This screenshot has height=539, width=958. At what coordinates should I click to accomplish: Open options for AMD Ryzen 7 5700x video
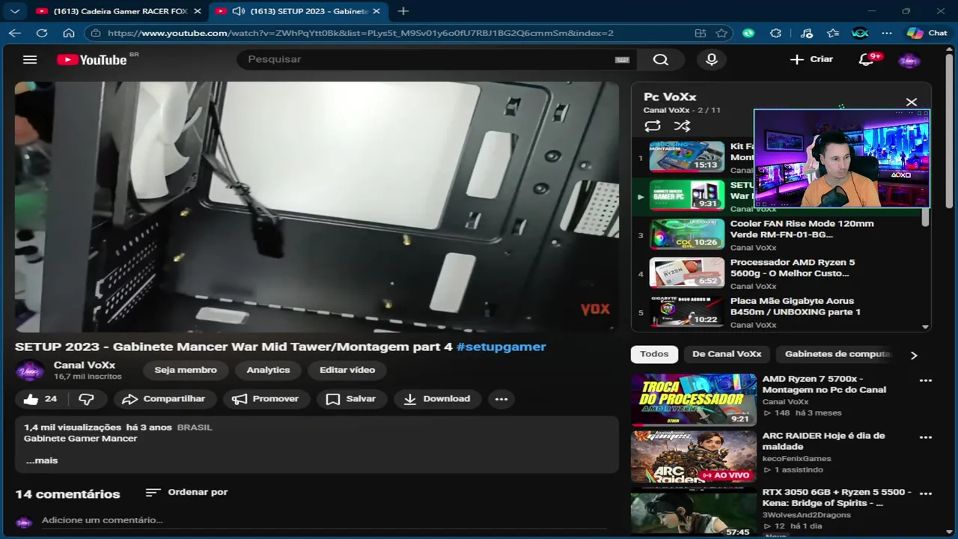(x=926, y=380)
